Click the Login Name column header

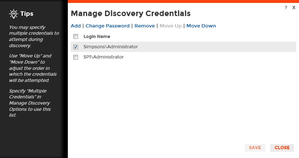pyautogui.click(x=97, y=37)
